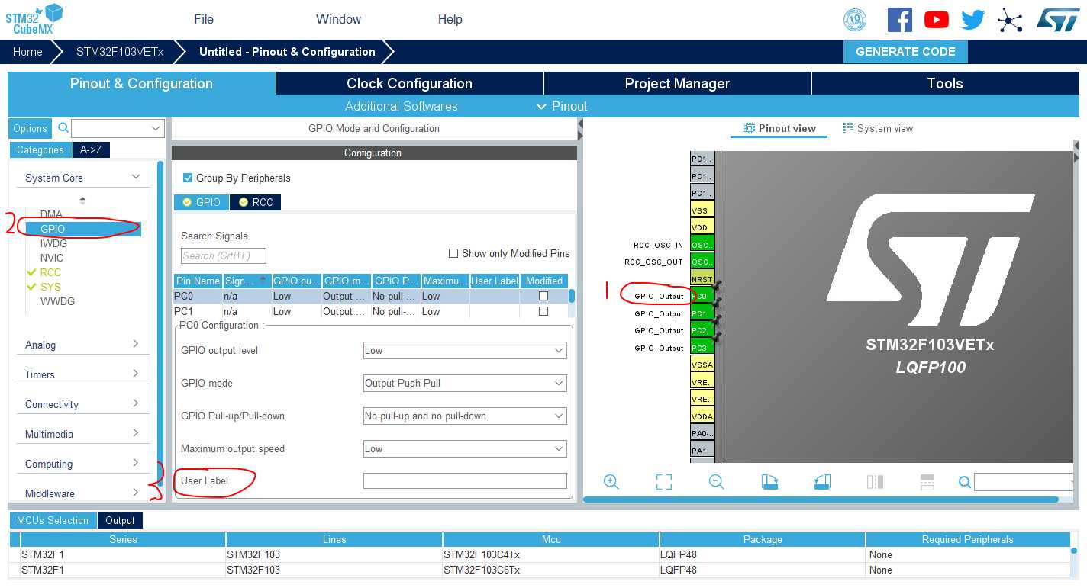Click the search icon beside Options
This screenshot has width=1087, height=588.
(x=63, y=128)
